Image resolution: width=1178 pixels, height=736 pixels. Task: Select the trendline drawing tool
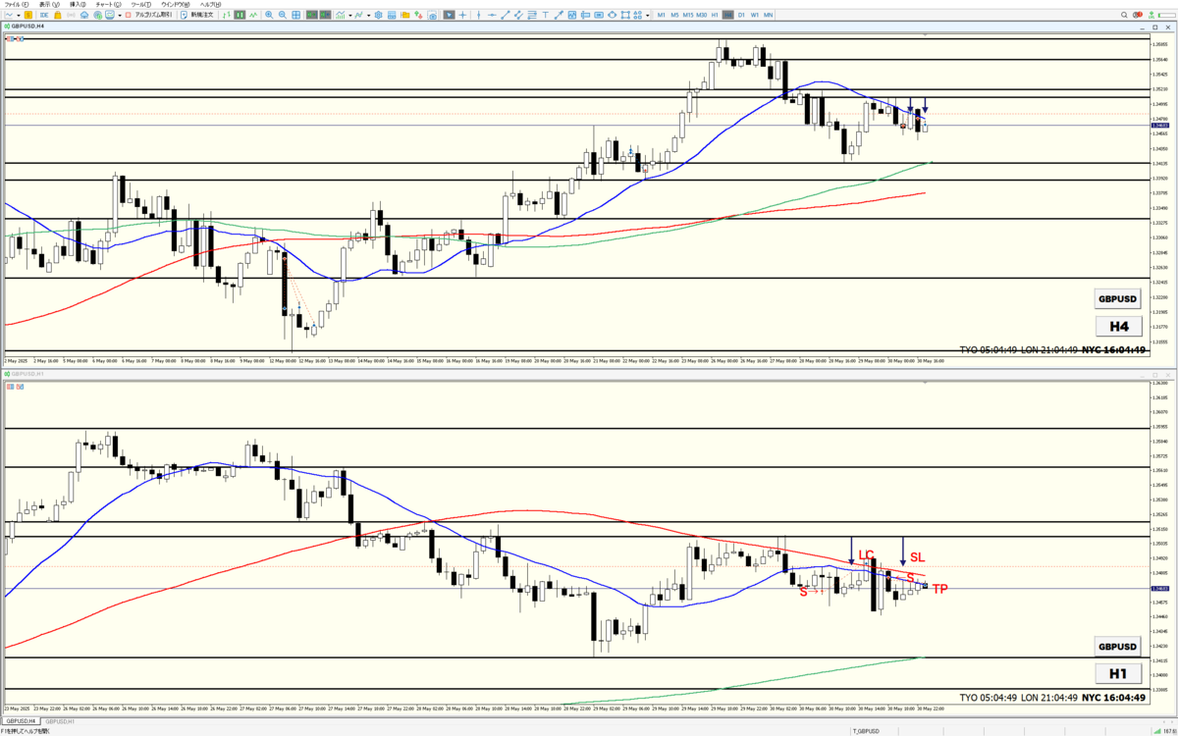tap(506, 15)
